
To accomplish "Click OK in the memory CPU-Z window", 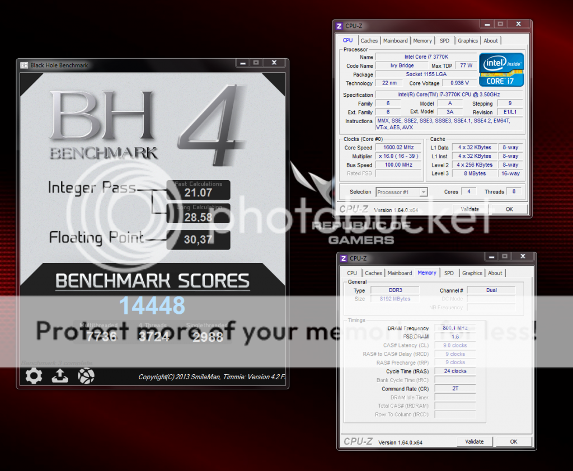I will tap(513, 441).
